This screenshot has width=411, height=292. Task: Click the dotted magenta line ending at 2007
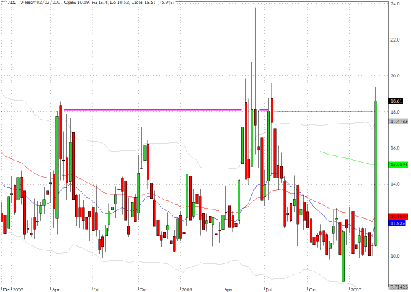[324, 111]
